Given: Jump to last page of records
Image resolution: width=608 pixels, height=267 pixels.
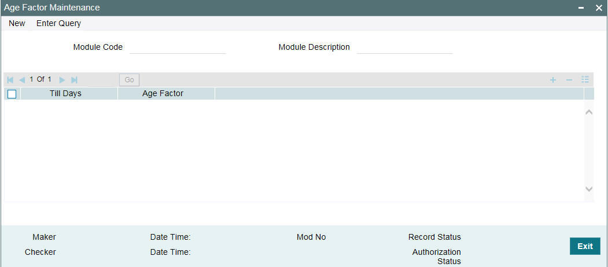Looking at the screenshot, I should (74, 80).
